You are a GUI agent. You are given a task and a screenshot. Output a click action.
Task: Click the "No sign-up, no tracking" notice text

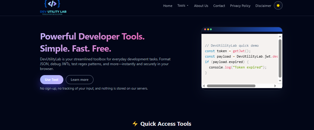tap(94, 88)
